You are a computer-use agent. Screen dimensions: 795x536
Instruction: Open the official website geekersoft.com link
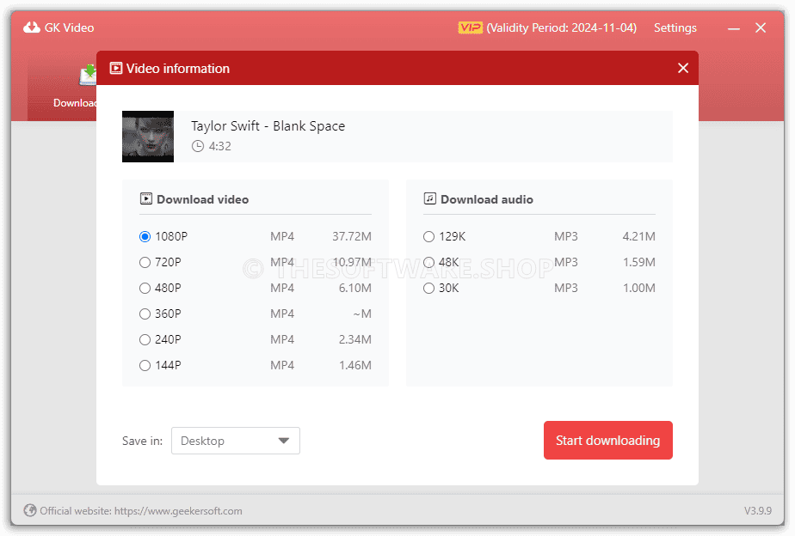[178, 511]
